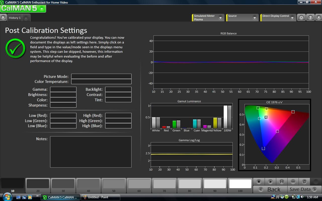This screenshot has width=322, height=201.
Task: Click the bracketed single-read icon
Action: coord(281,181)
